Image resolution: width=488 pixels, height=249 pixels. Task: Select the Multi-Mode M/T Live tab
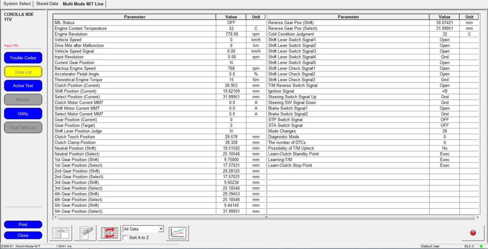(83, 4)
